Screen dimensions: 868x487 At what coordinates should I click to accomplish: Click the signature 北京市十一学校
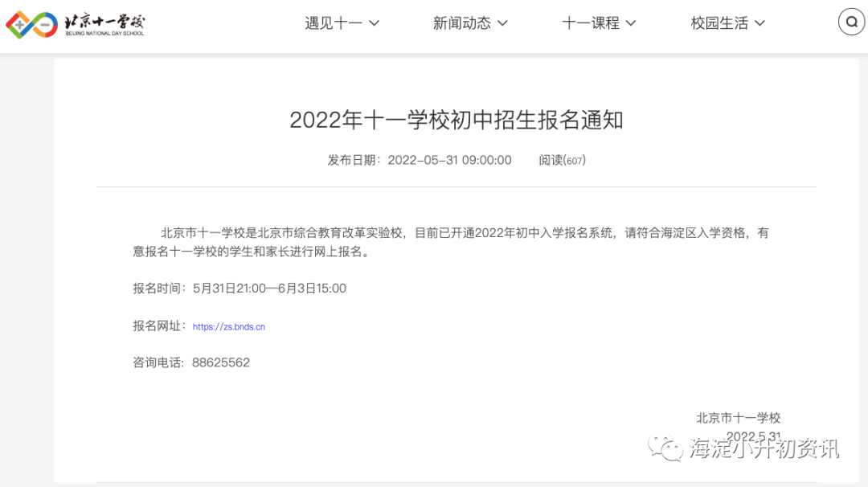coord(739,419)
